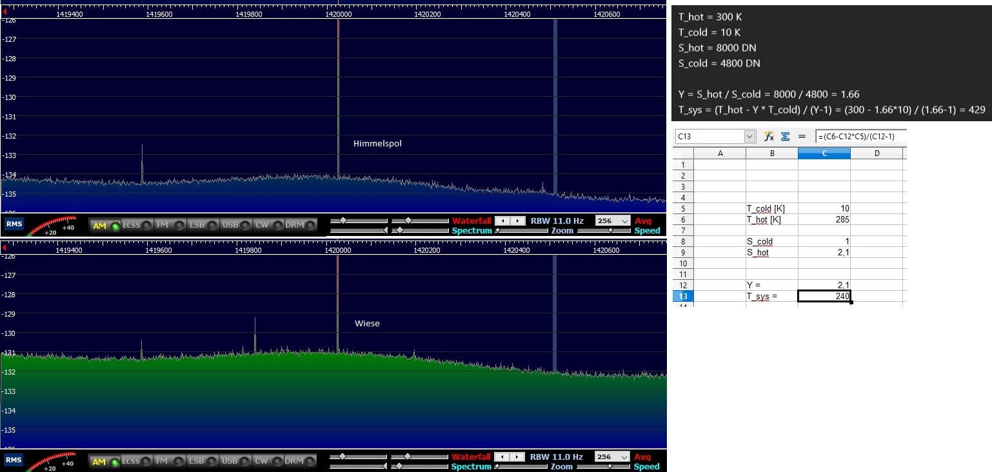This screenshot has width=992, height=472.
Task: Click the formula input line
Action: point(860,137)
